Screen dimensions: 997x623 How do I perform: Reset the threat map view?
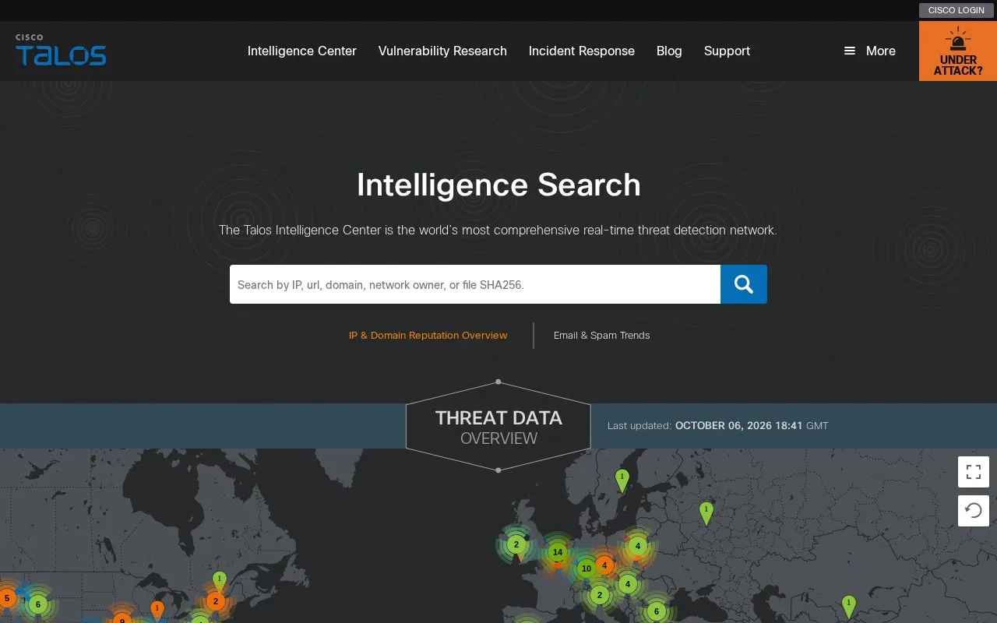974,511
